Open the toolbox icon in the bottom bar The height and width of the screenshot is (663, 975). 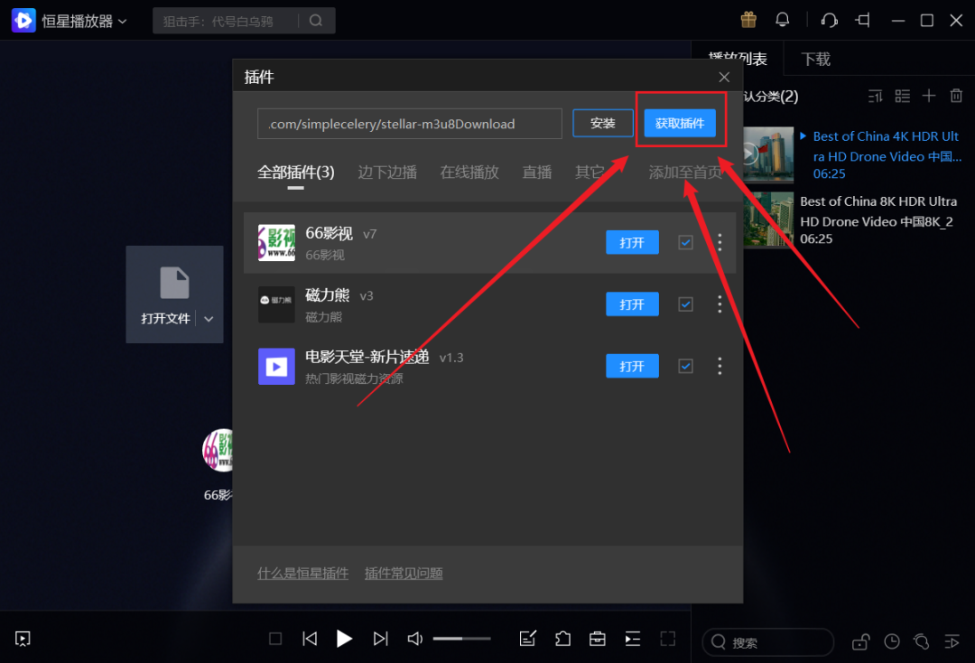(597, 639)
